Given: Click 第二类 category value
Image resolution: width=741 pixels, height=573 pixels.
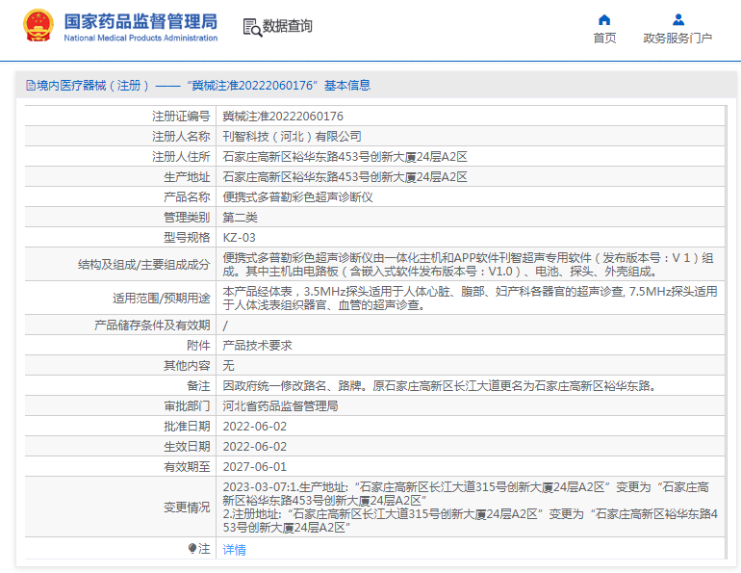Looking at the screenshot, I should pos(240,218).
